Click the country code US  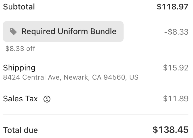tap(134, 77)
